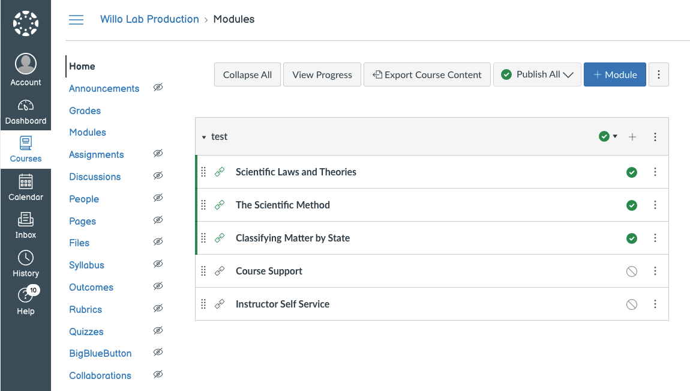Click the hidden-eye icon next to Announcements

[158, 87]
